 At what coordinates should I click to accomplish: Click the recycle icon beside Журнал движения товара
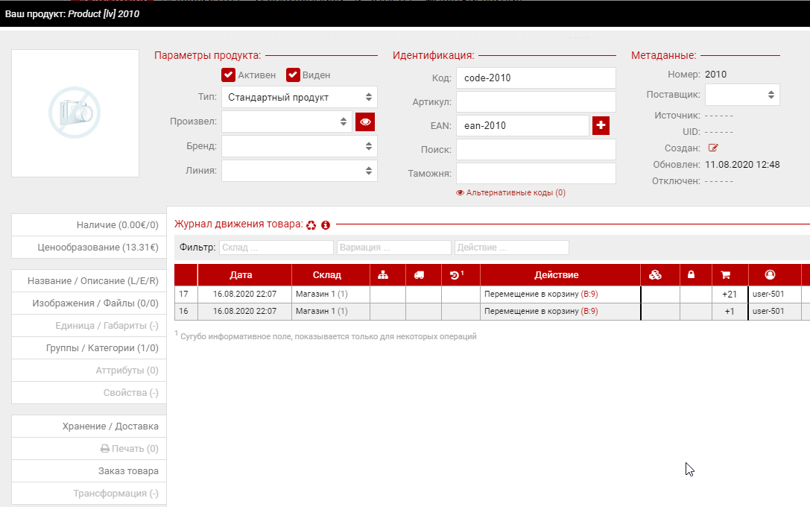[311, 224]
